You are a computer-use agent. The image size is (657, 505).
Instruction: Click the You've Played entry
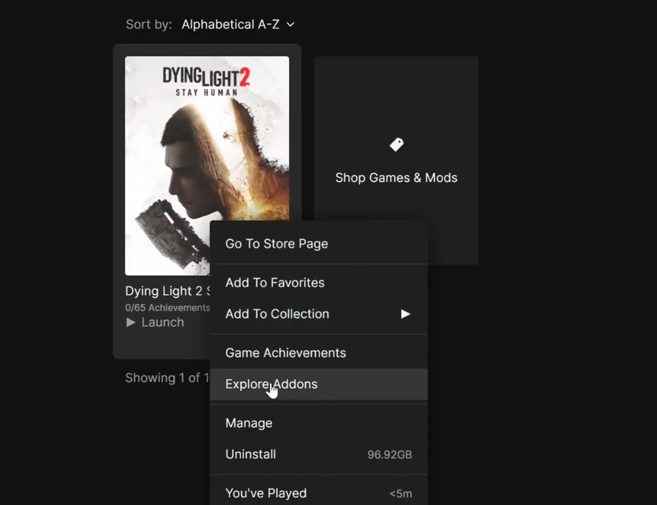tap(318, 493)
